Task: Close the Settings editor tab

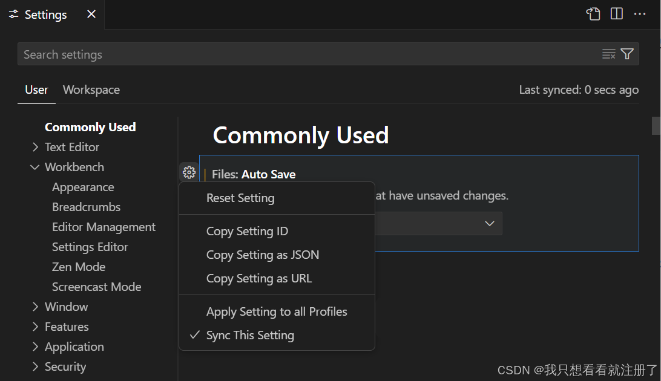Action: (x=91, y=14)
